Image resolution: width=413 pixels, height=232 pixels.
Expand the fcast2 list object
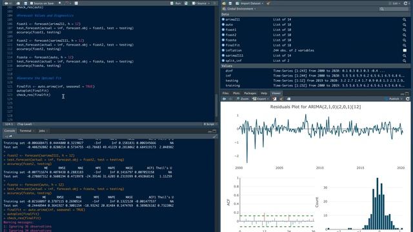[x=223, y=35]
